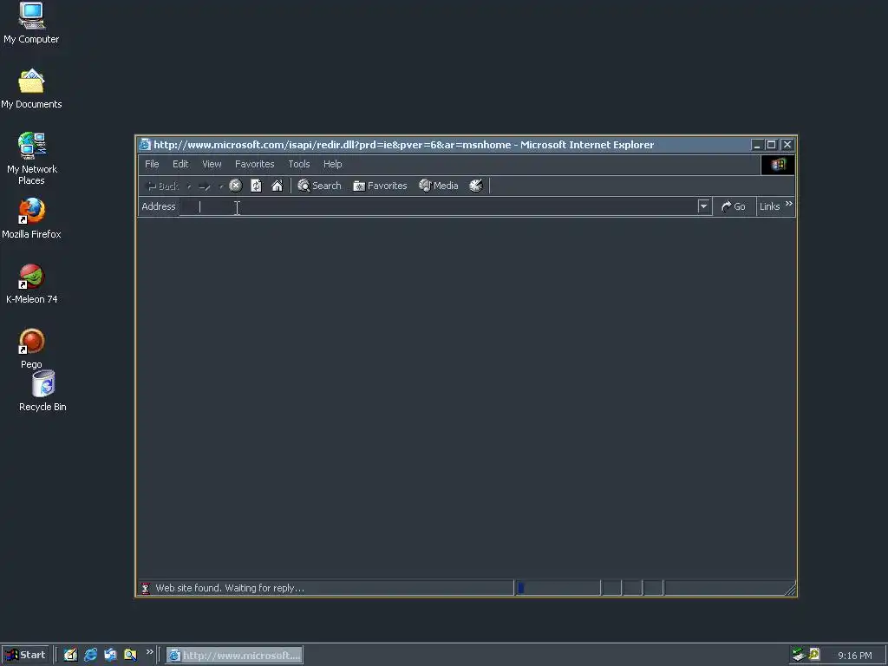Click the window resize grip corner
The height and width of the screenshot is (666, 888).
(790, 590)
